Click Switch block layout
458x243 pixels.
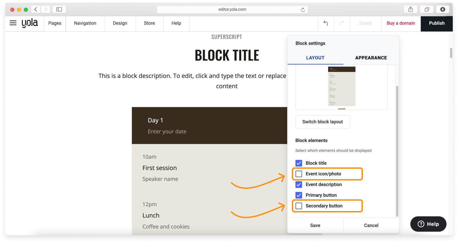point(322,121)
